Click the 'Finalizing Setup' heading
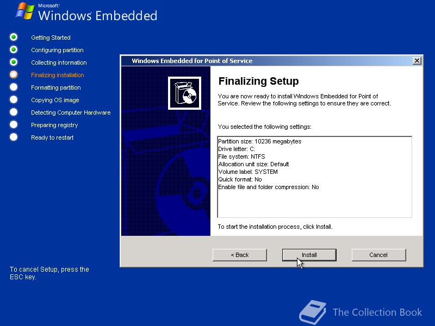Image resolution: width=435 pixels, height=326 pixels. 259,81
